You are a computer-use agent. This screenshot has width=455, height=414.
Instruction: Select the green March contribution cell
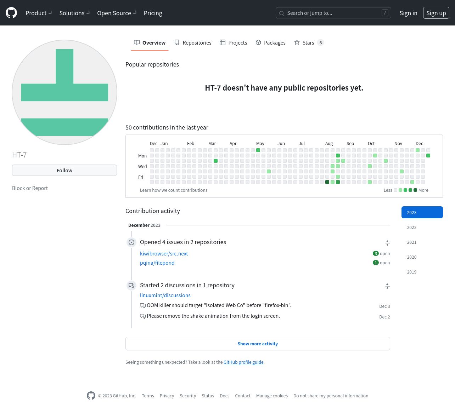pos(215,161)
